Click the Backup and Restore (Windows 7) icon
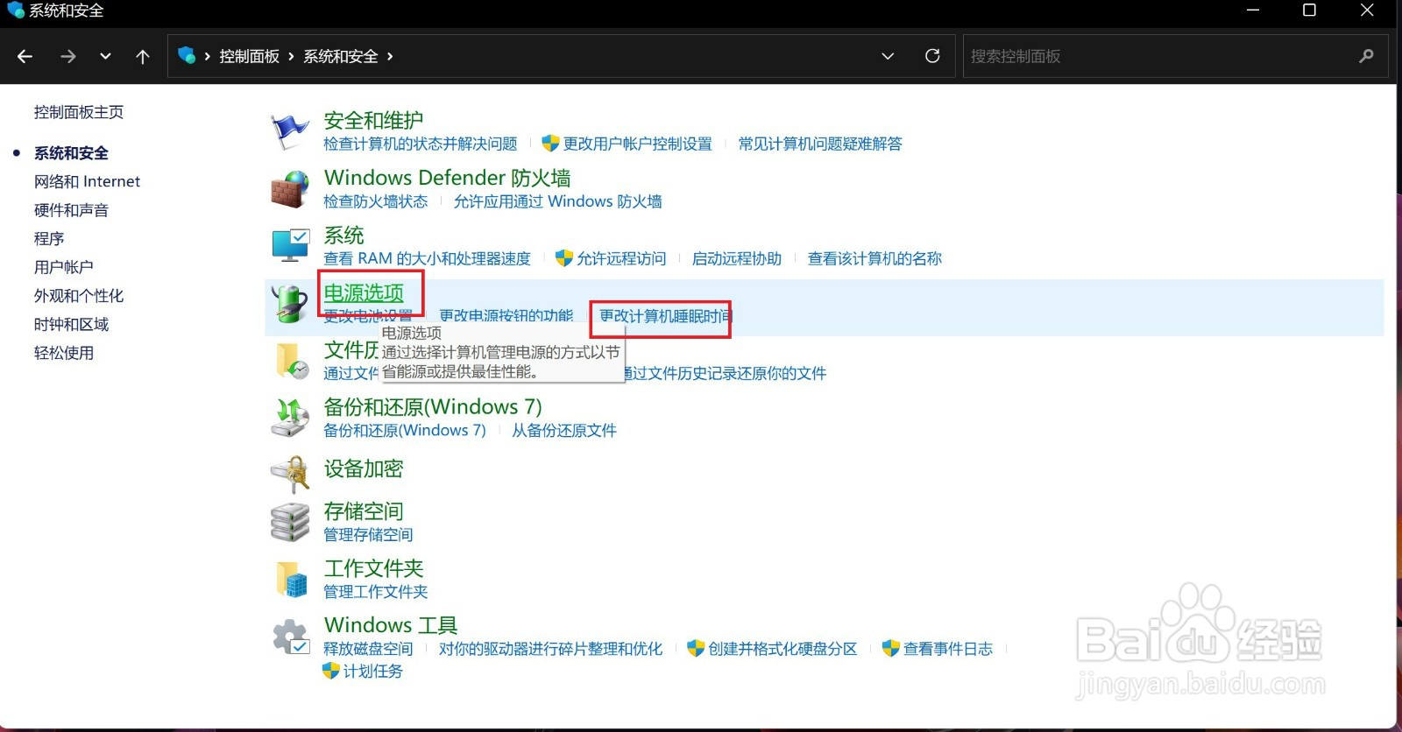Viewport: 1402px width, 732px height. coord(289,418)
